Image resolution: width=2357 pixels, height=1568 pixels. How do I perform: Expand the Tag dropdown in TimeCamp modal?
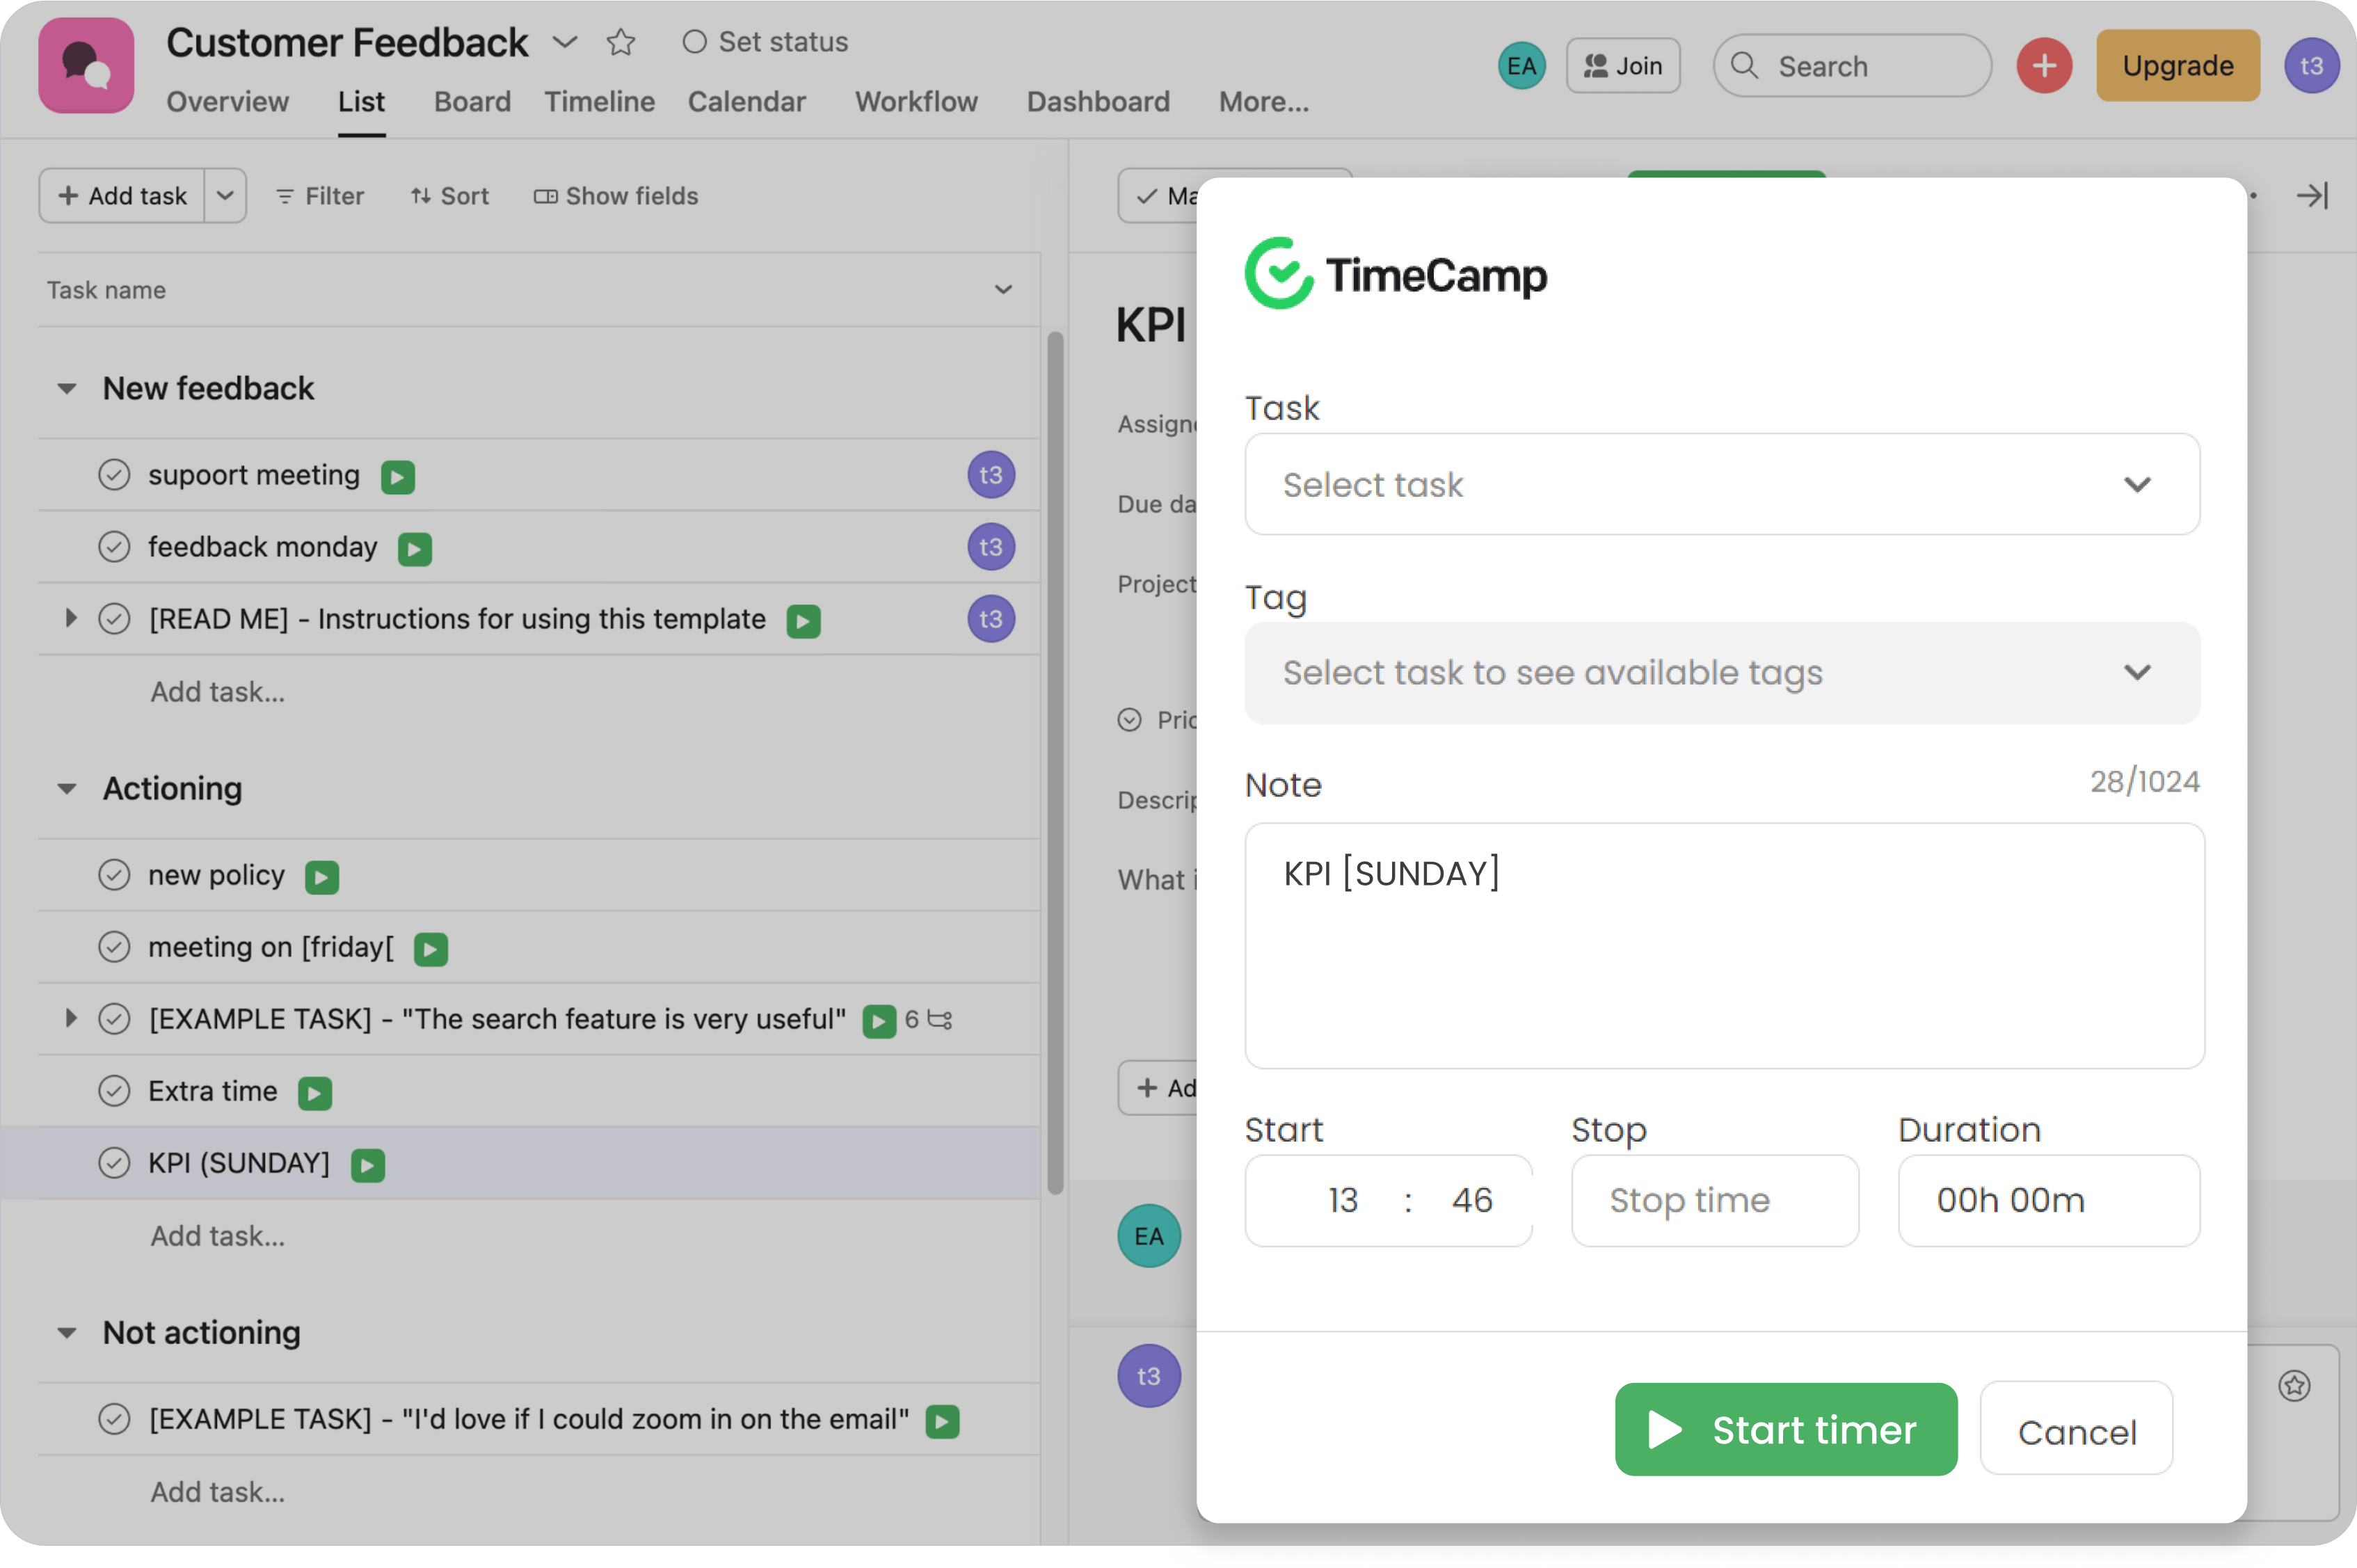pos(1723,672)
